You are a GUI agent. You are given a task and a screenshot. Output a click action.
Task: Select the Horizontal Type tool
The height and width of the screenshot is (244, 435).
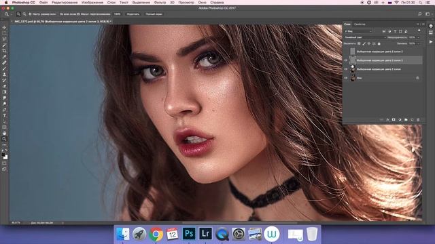point(4,116)
